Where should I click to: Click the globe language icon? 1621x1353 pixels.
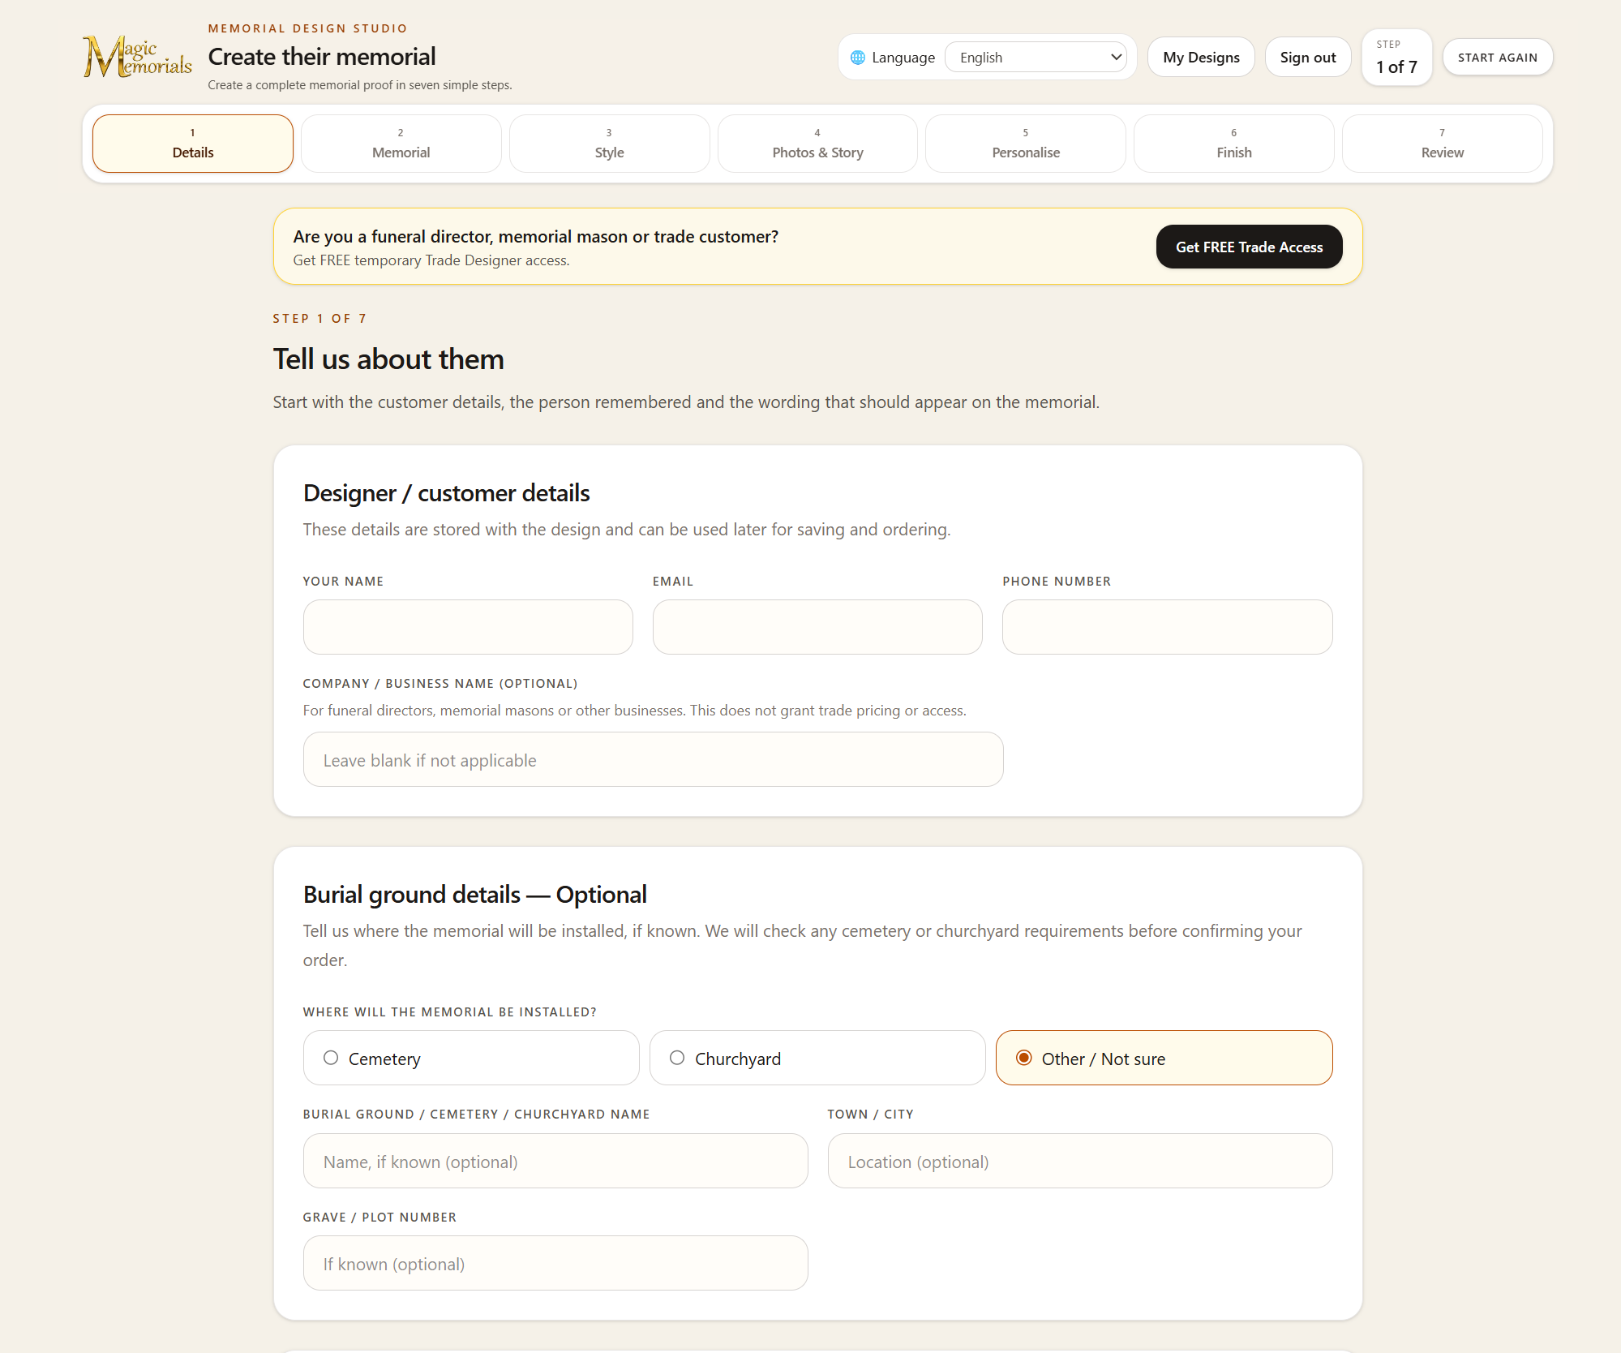857,58
